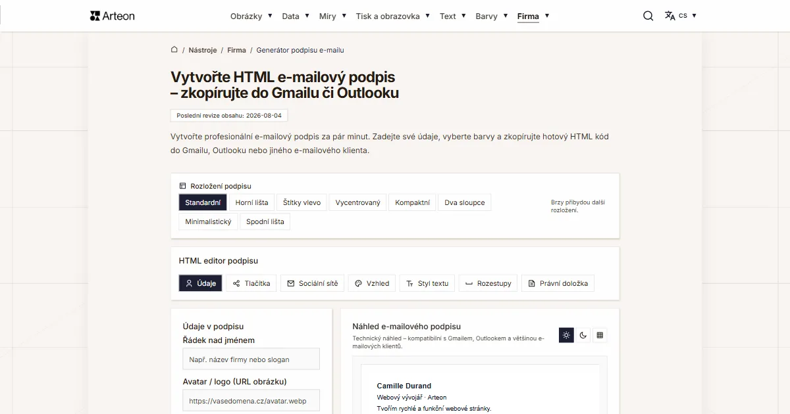Select the Kompaktní layout
The width and height of the screenshot is (790, 414).
click(412, 202)
